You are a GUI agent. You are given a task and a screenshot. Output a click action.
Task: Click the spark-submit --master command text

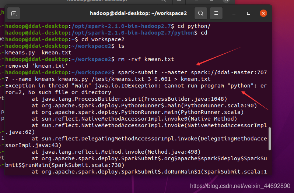tap(153, 72)
